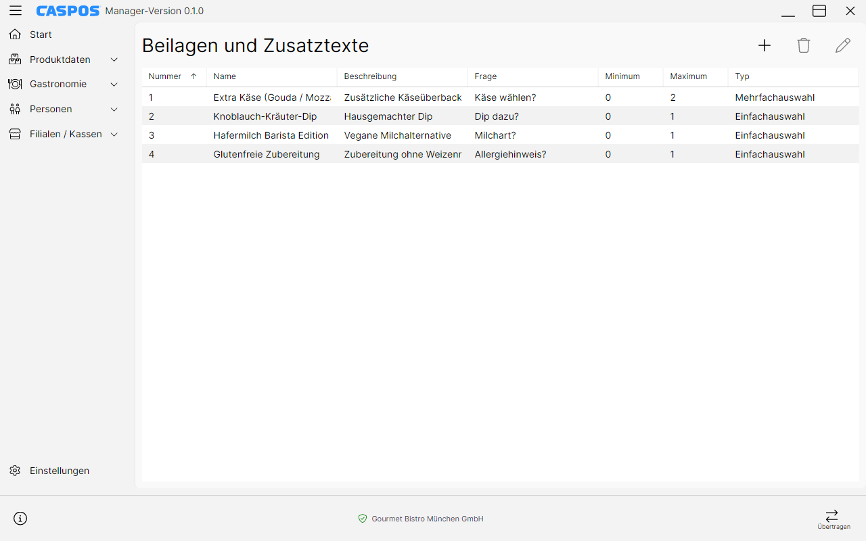Expand the Produktdaten chevron
This screenshot has height=541, width=866.
tap(114, 60)
